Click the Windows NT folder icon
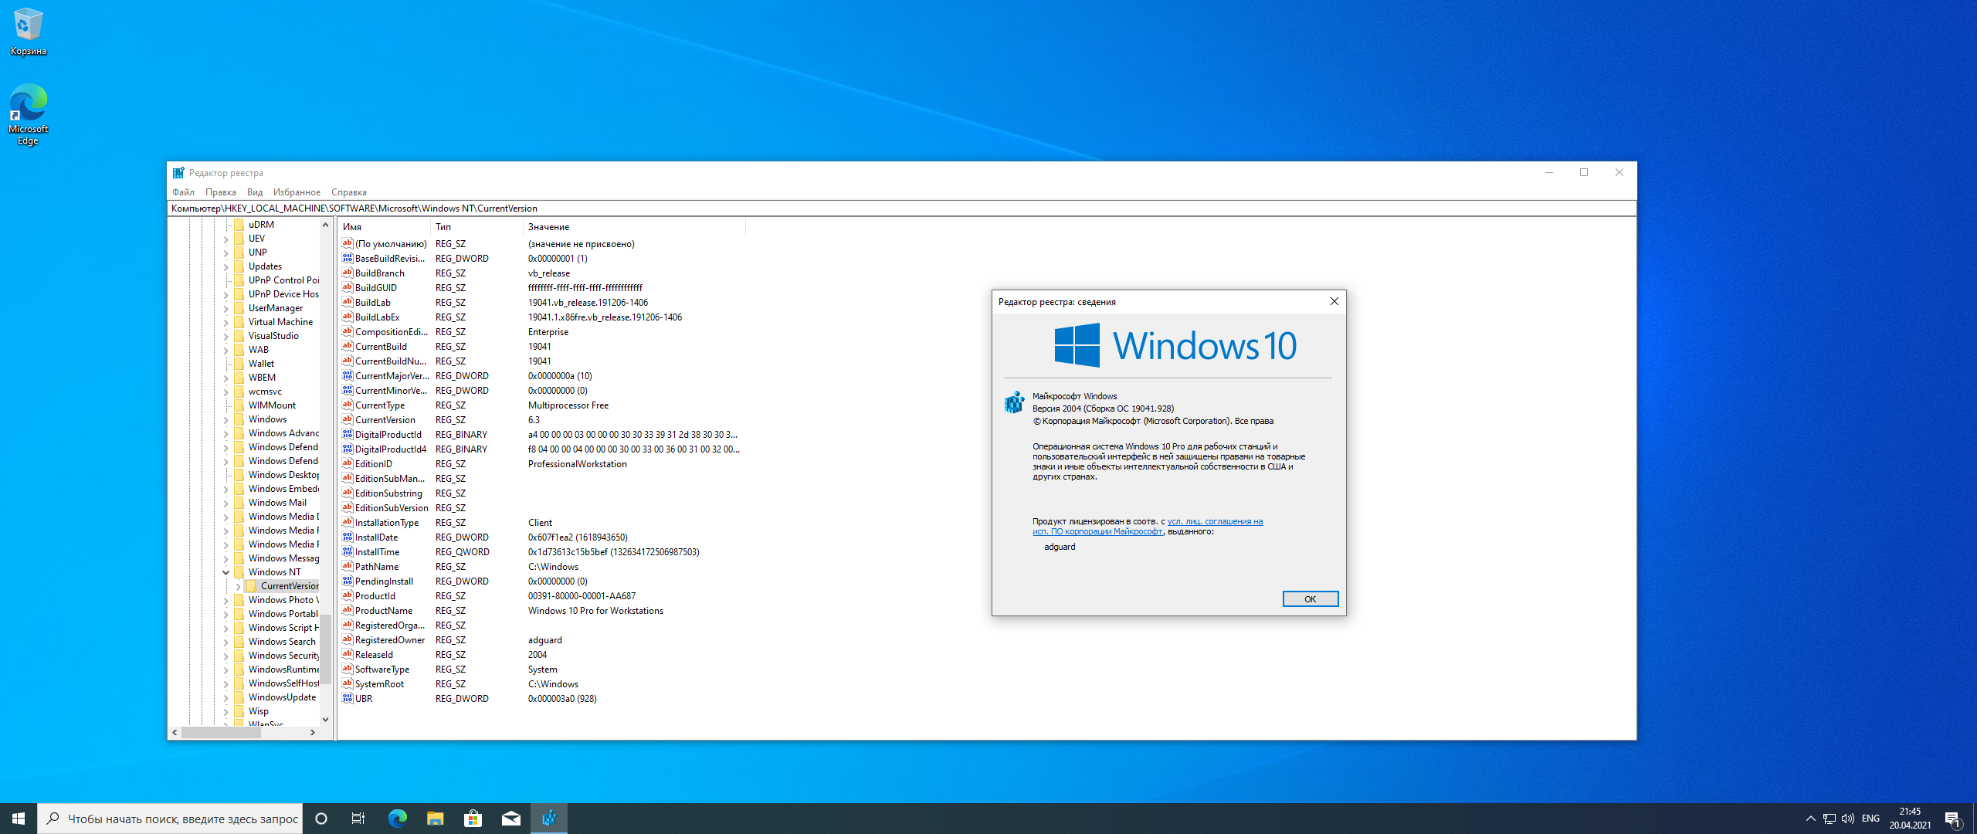 click(239, 572)
